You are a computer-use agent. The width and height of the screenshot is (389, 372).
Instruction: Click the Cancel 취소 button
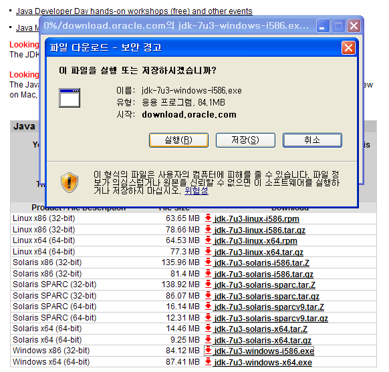click(312, 140)
